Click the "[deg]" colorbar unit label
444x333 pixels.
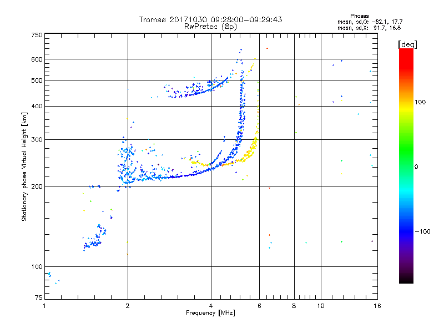[407, 44]
